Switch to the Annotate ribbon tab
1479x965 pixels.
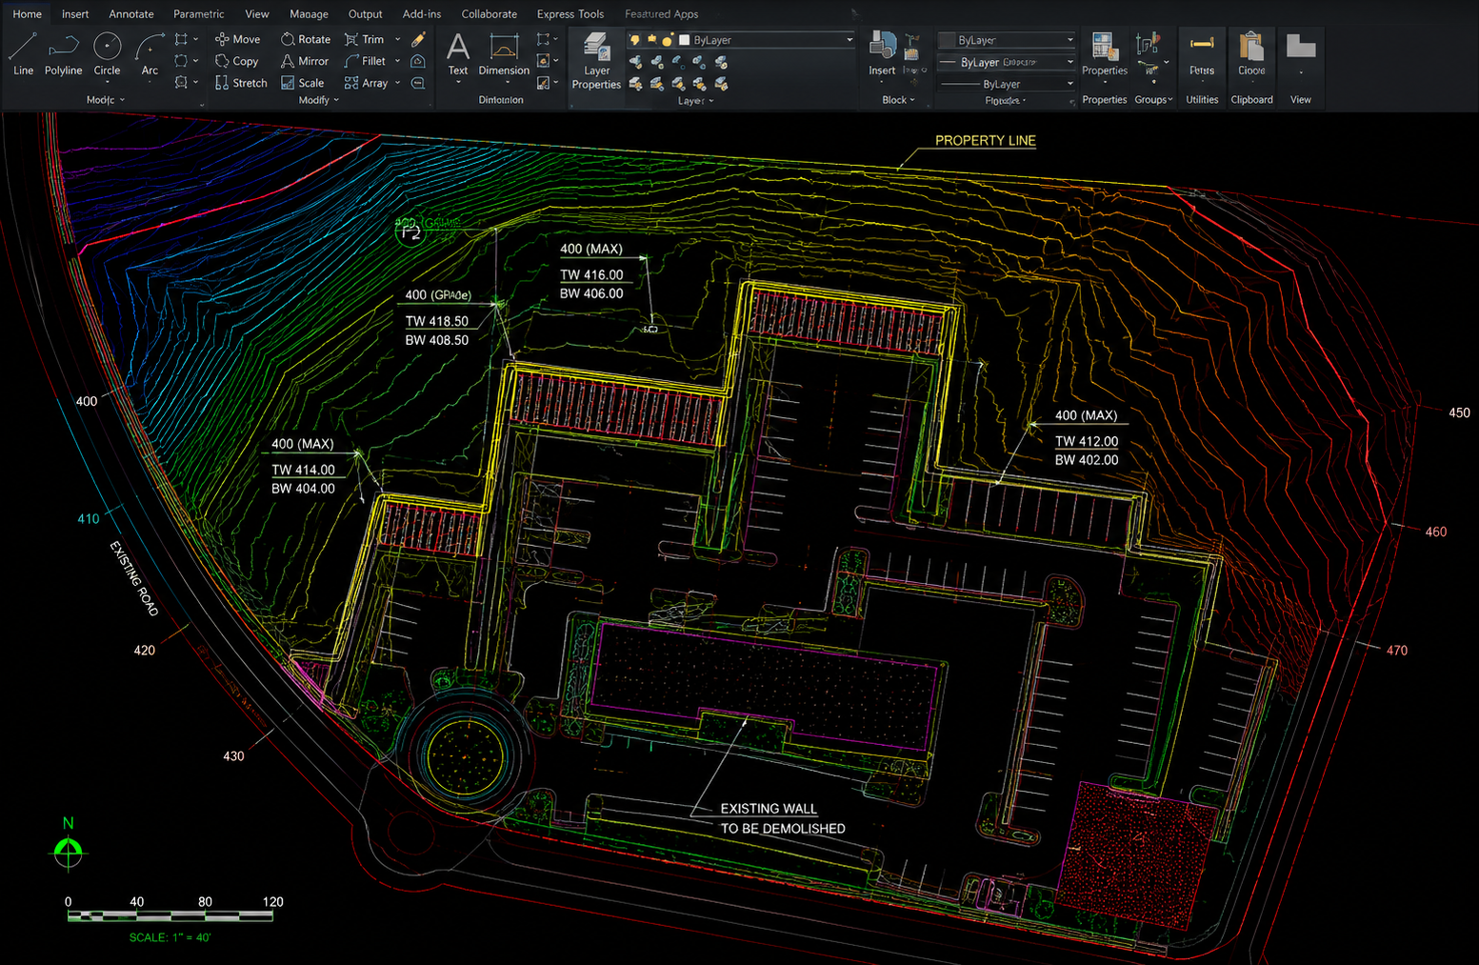click(131, 14)
